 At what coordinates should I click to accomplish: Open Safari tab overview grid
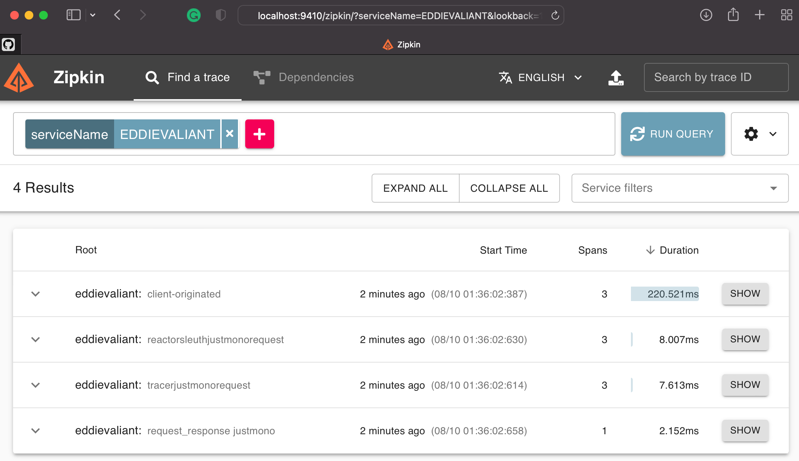coord(786,15)
